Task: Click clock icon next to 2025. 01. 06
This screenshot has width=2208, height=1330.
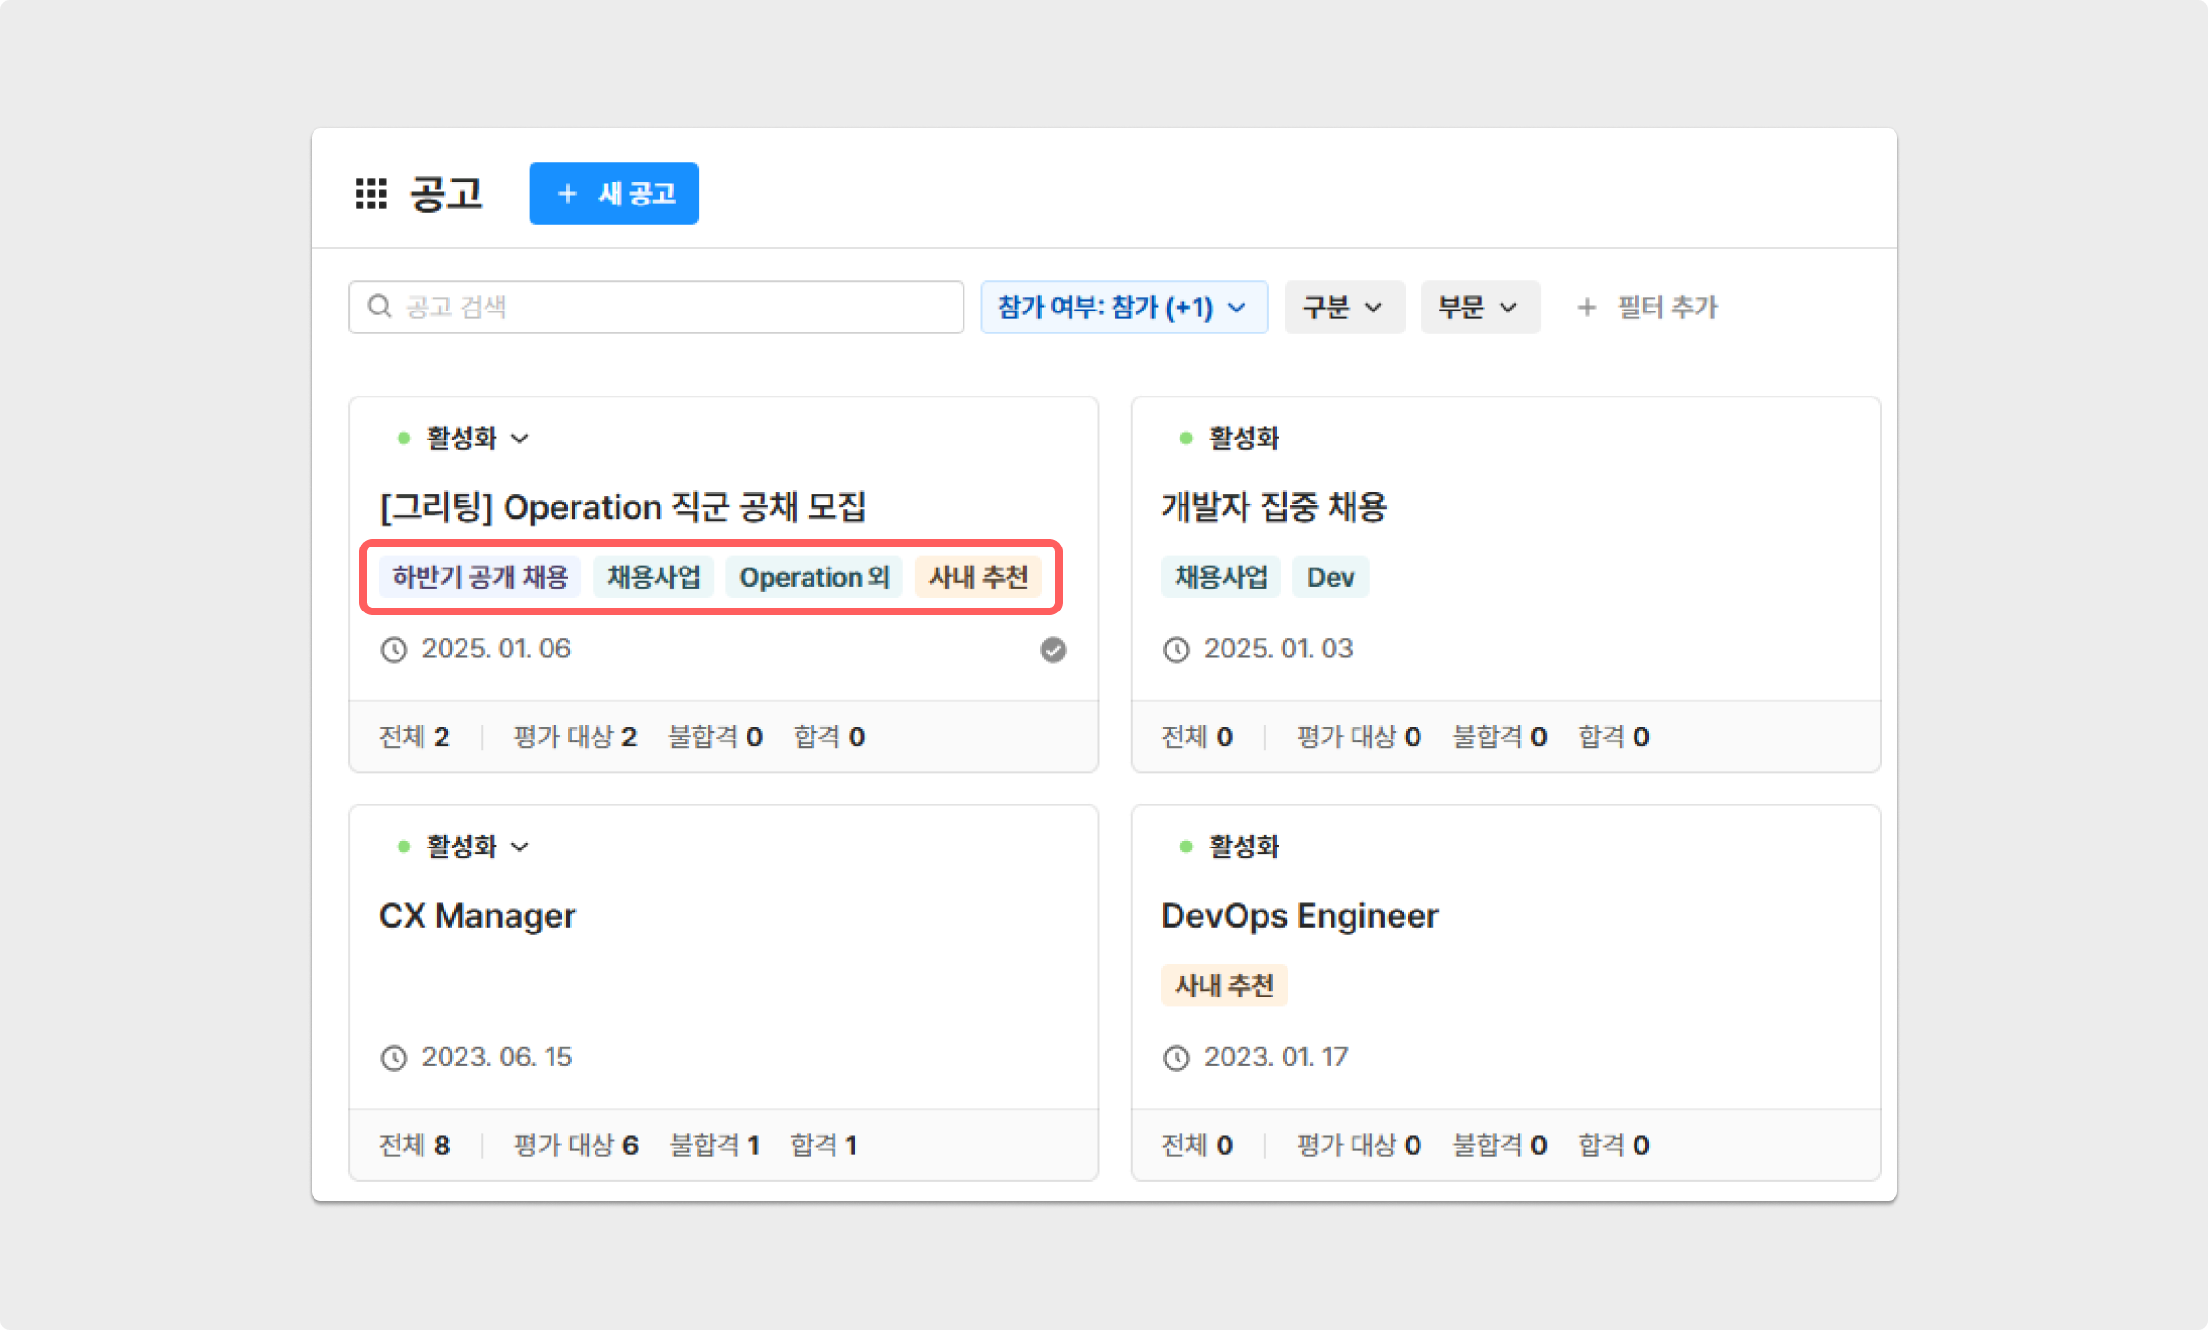Action: coord(394,650)
